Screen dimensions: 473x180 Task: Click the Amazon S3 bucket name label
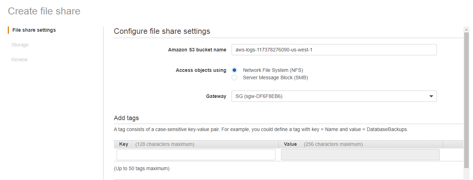[x=197, y=50]
